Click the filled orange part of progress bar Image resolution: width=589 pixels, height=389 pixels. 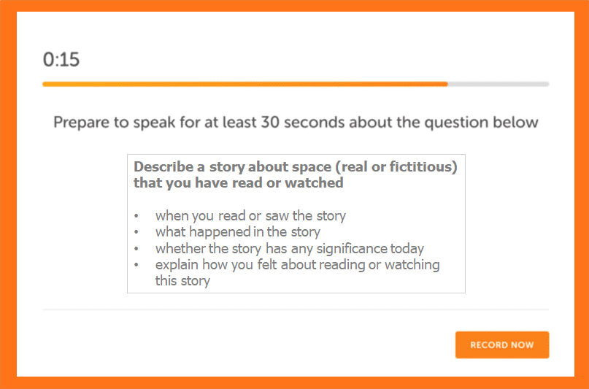(245, 84)
